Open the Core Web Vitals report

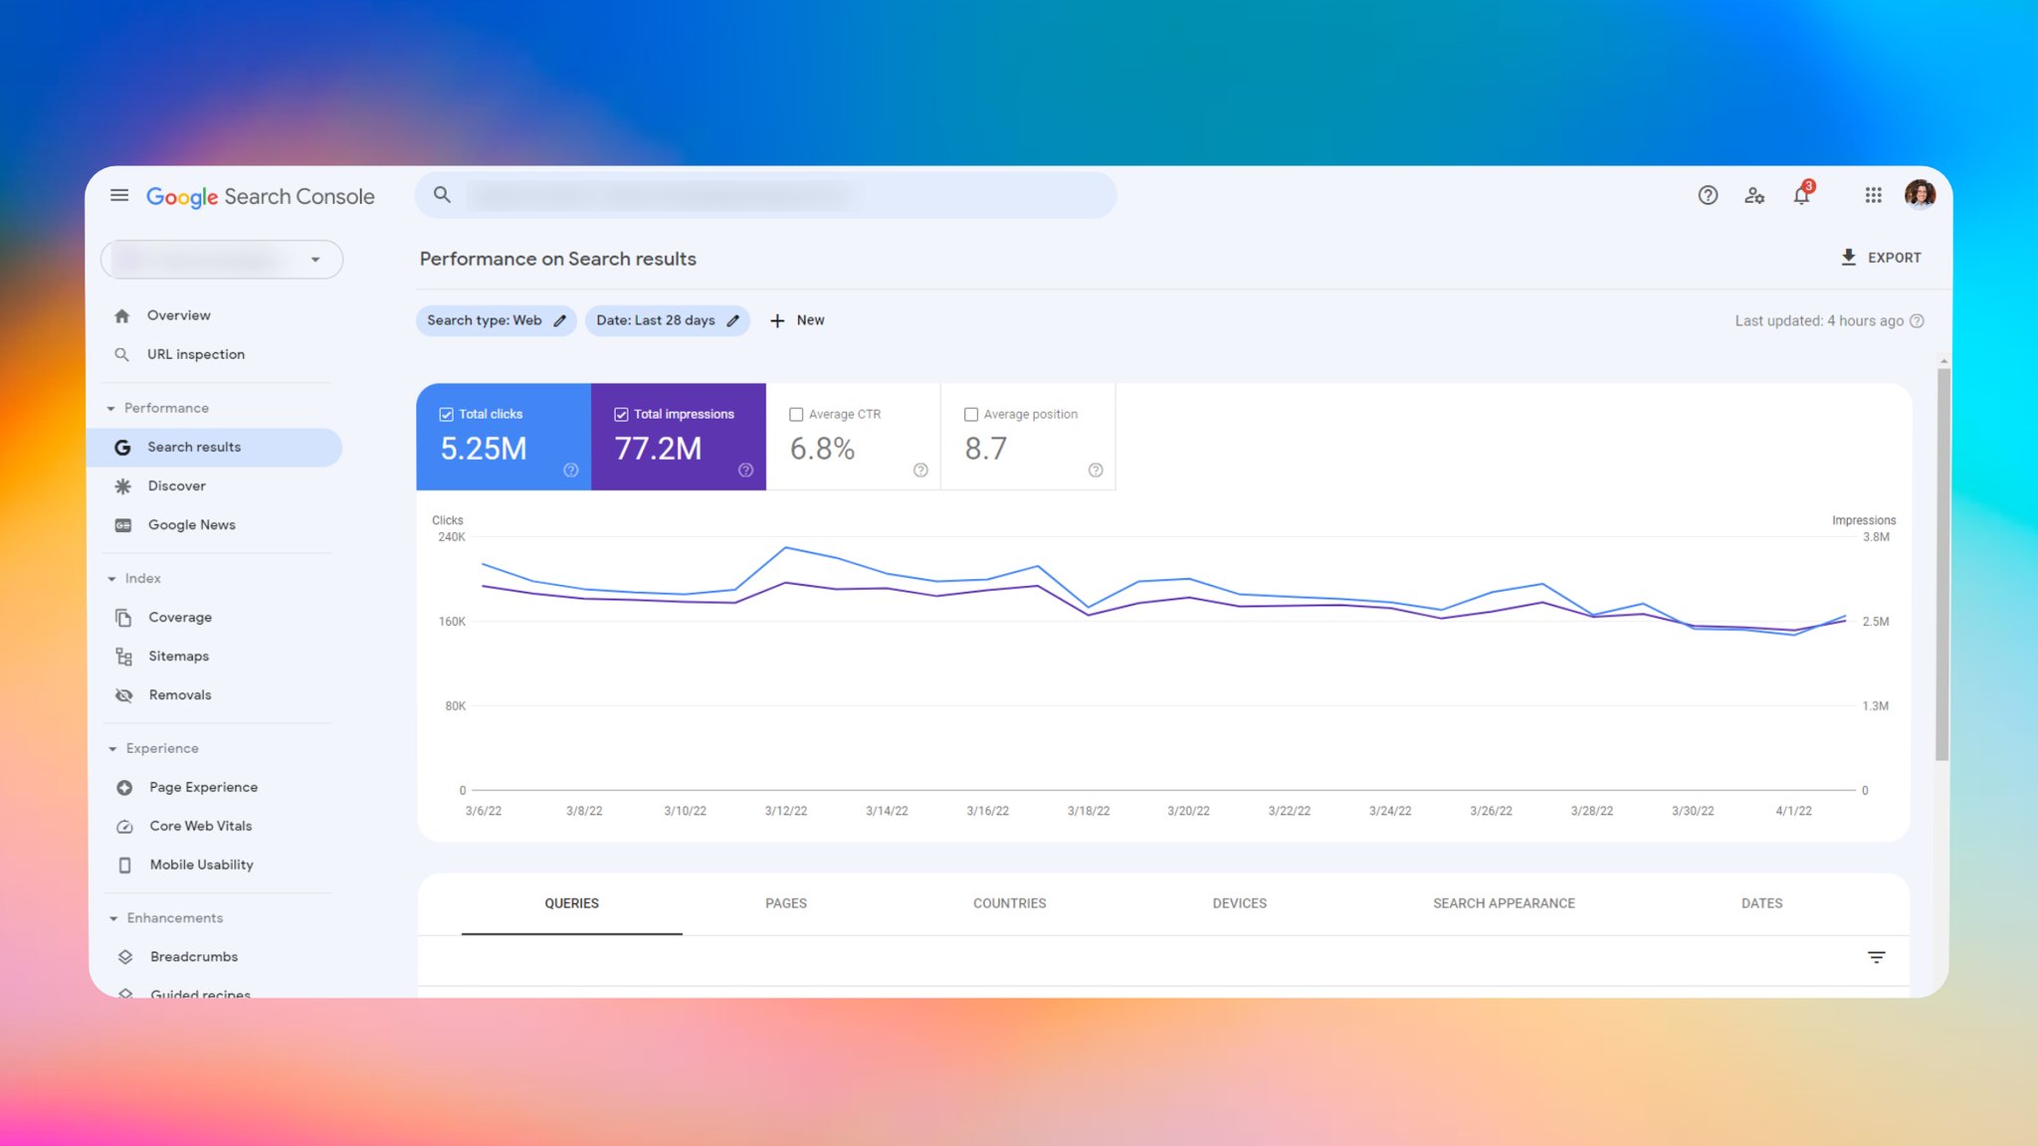[x=201, y=827]
